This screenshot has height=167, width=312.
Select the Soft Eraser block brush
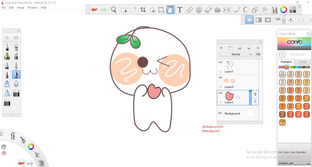[x=16, y=93]
